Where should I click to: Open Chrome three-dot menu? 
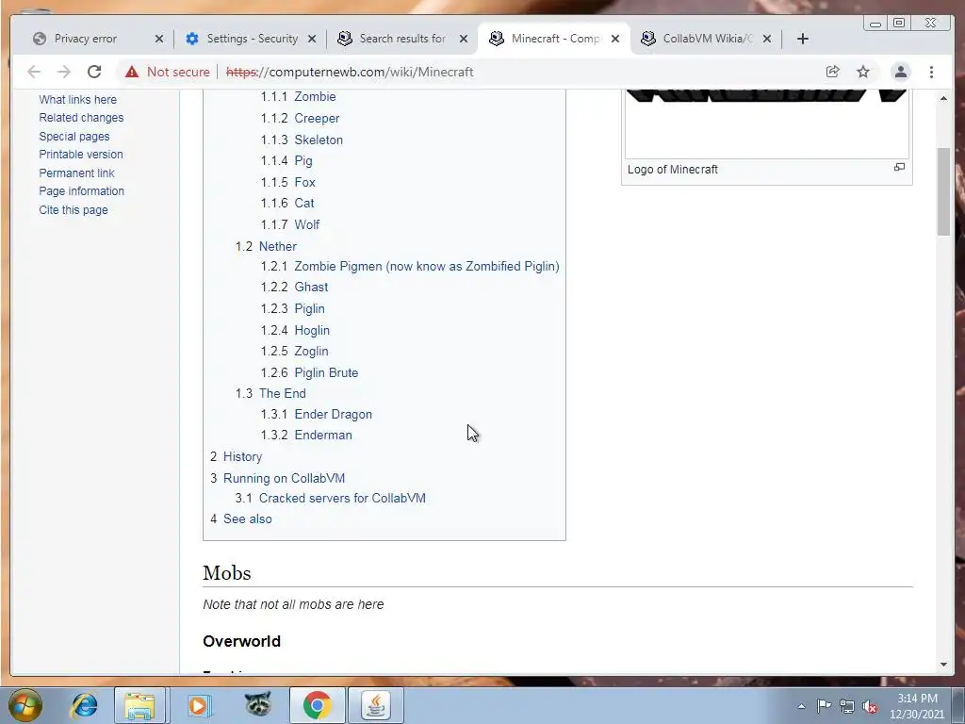coord(932,72)
